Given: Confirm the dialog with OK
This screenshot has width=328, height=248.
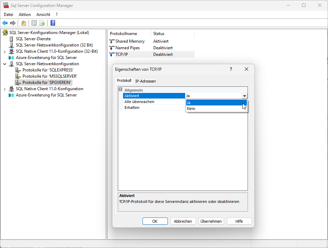Looking at the screenshot, I should click(x=155, y=221).
